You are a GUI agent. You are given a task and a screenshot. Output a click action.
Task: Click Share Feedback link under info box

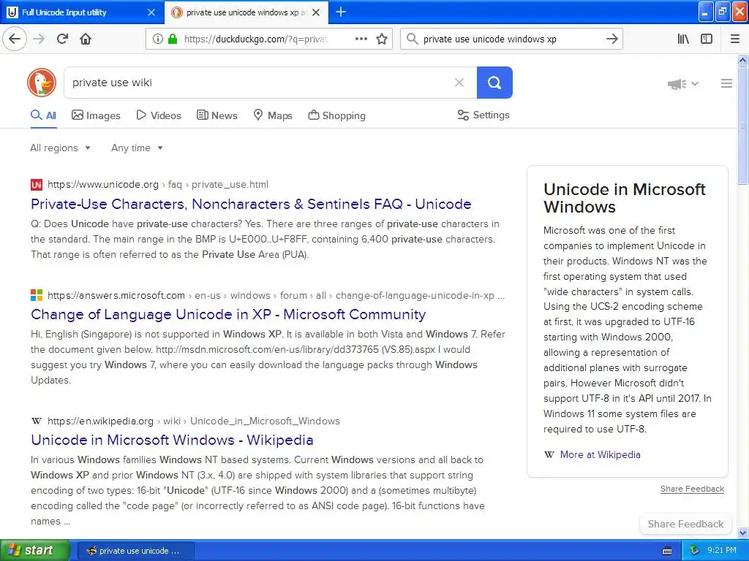692,489
